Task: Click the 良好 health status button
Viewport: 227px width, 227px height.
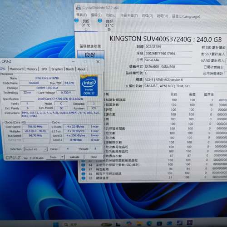Action: pos(90,55)
